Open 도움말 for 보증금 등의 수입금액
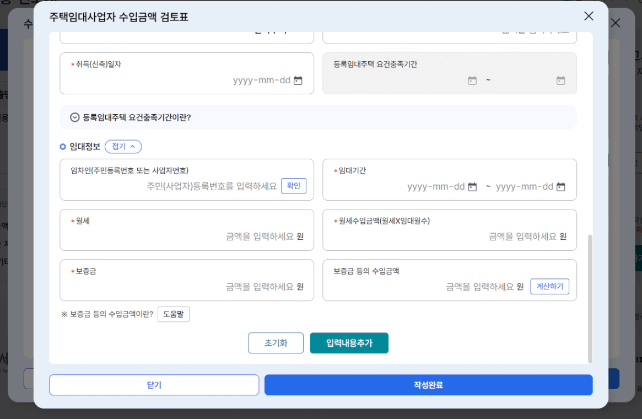The image size is (642, 419). point(173,314)
